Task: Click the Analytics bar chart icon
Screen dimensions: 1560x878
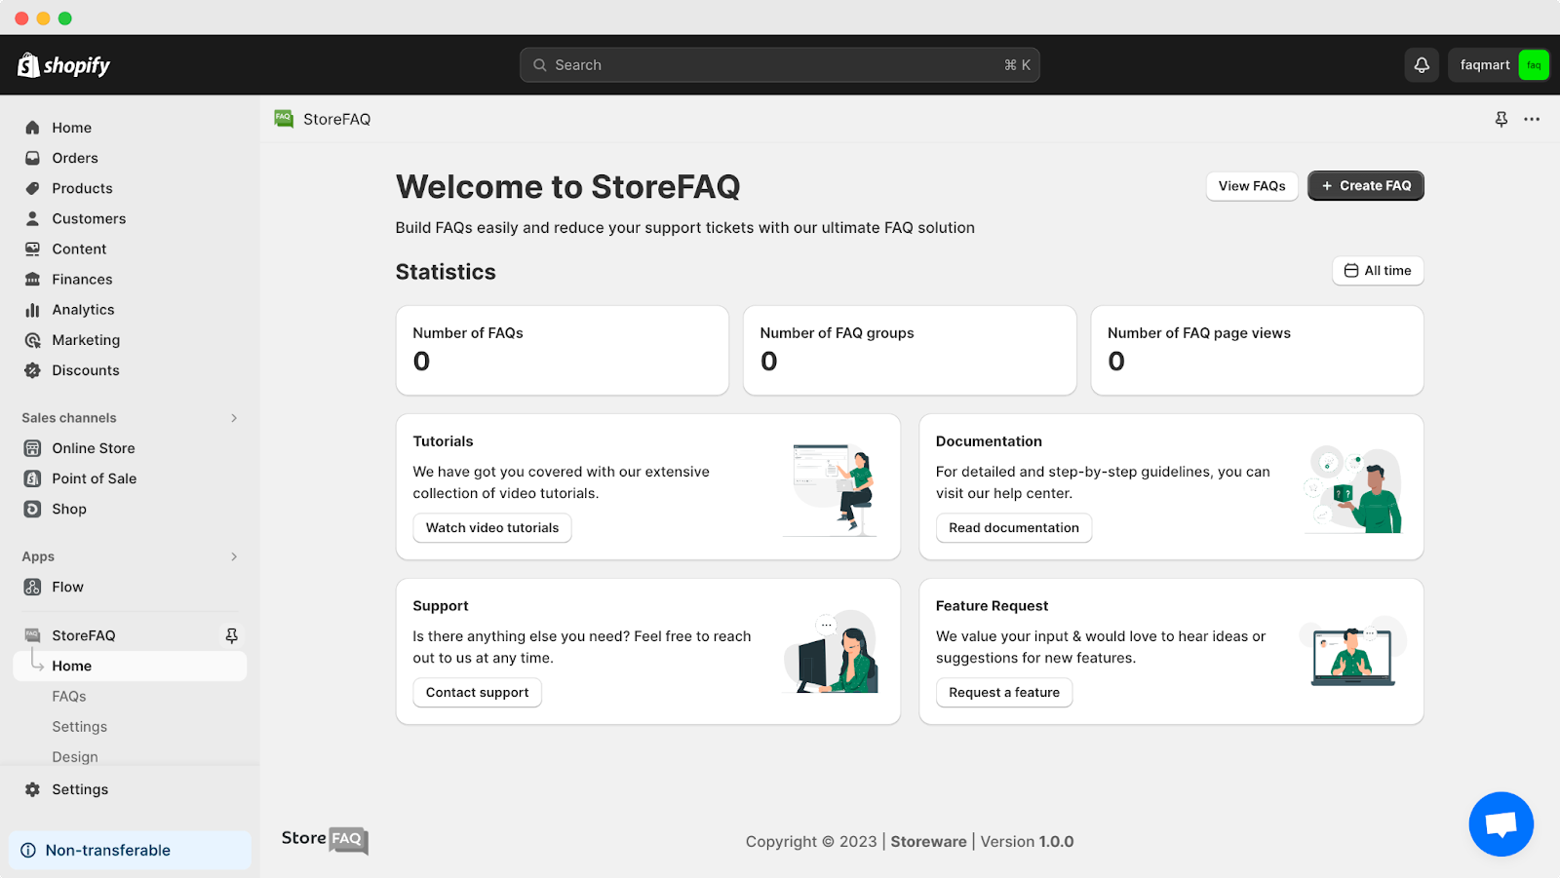Action: (32, 310)
